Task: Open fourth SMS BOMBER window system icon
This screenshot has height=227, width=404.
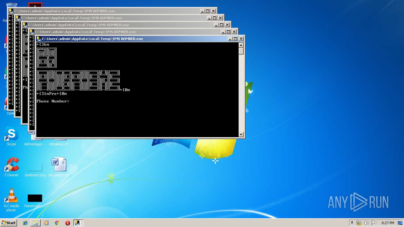Action: (18, 18)
